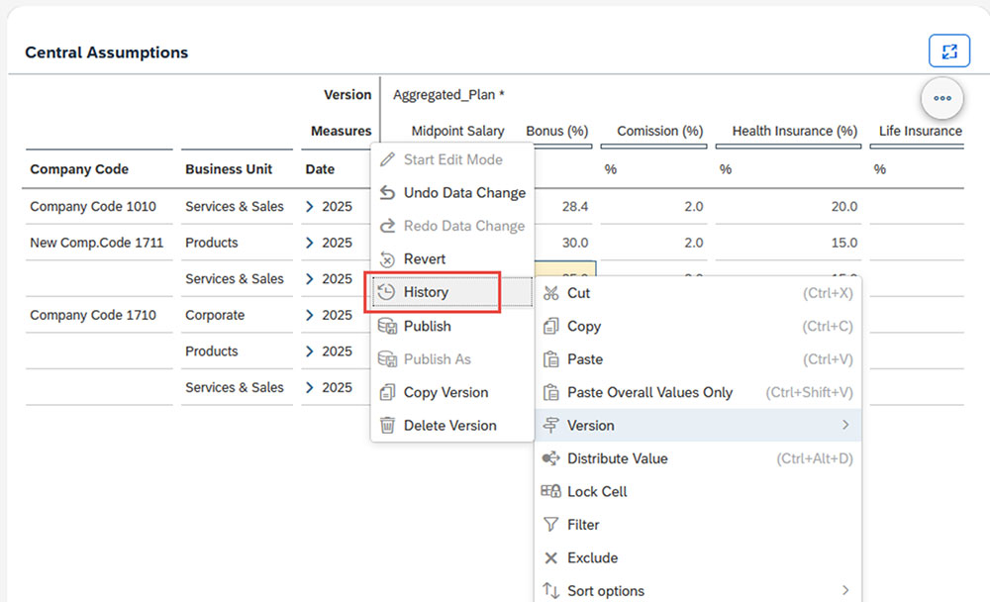The height and width of the screenshot is (602, 990).
Task: Select Revert in version menu
Action: (x=424, y=259)
